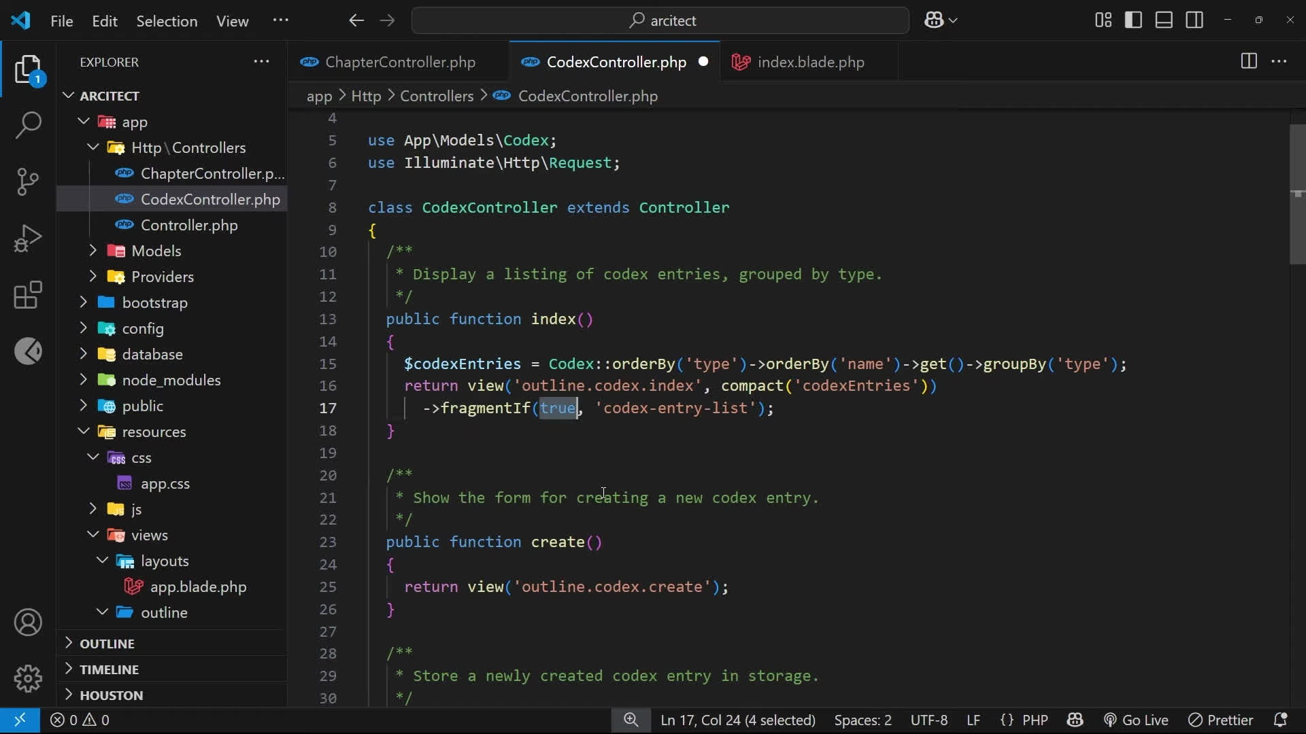This screenshot has width=1306, height=734.
Task: Change the PHP language mode
Action: [1035, 720]
